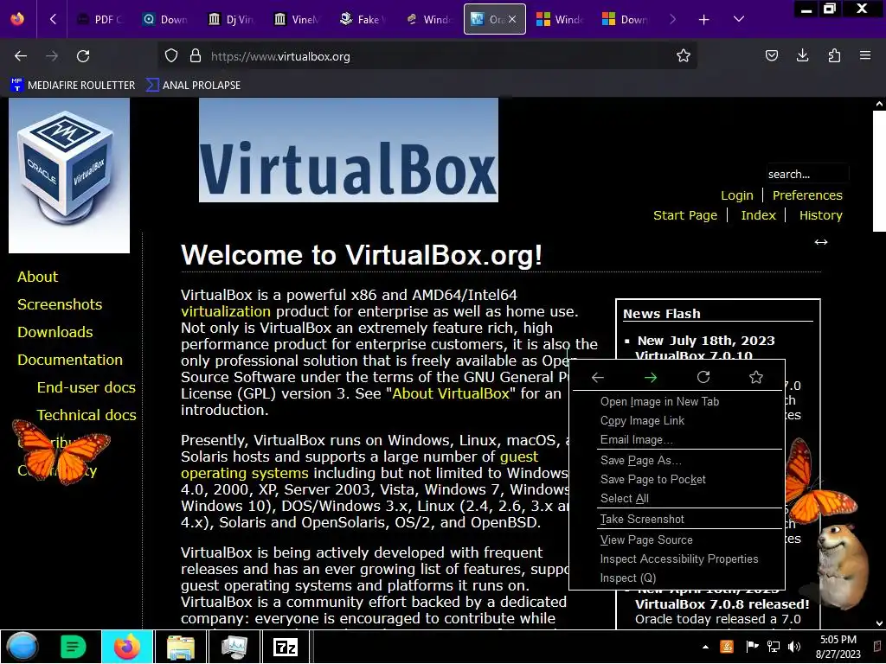Choose Copy Image Link from context menu
The width and height of the screenshot is (886, 664).
pyautogui.click(x=677, y=421)
